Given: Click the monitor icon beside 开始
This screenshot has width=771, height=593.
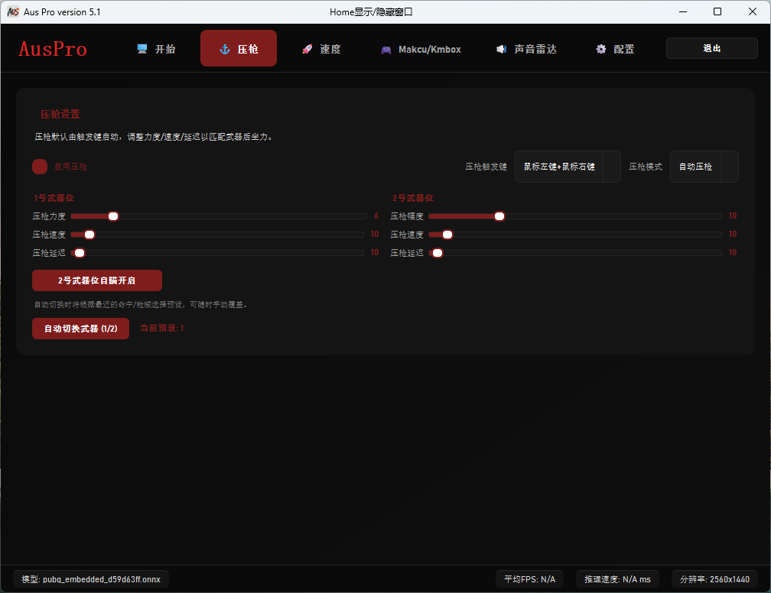Looking at the screenshot, I should (142, 49).
